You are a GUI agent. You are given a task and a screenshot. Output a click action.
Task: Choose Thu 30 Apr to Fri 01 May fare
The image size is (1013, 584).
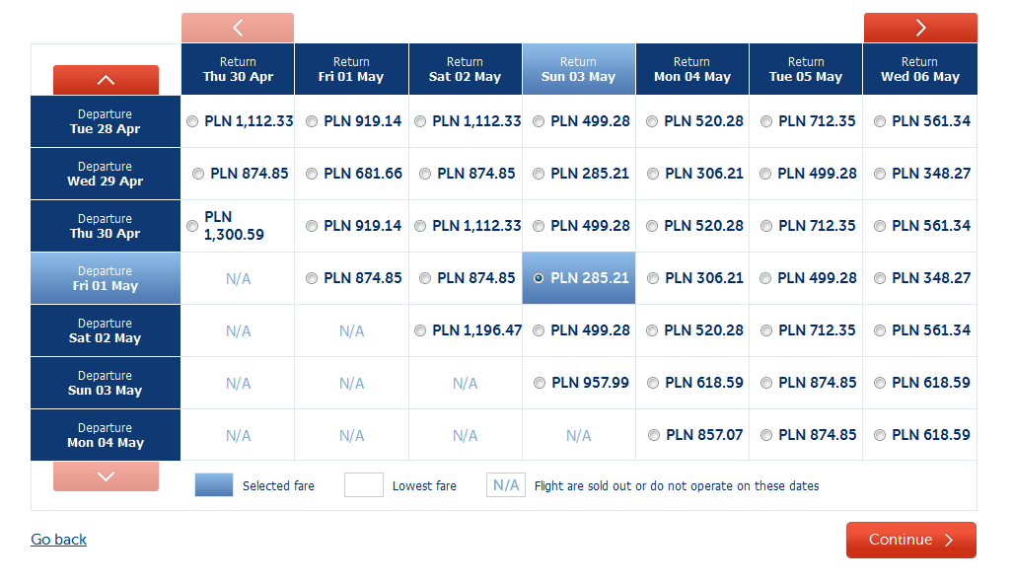312,226
